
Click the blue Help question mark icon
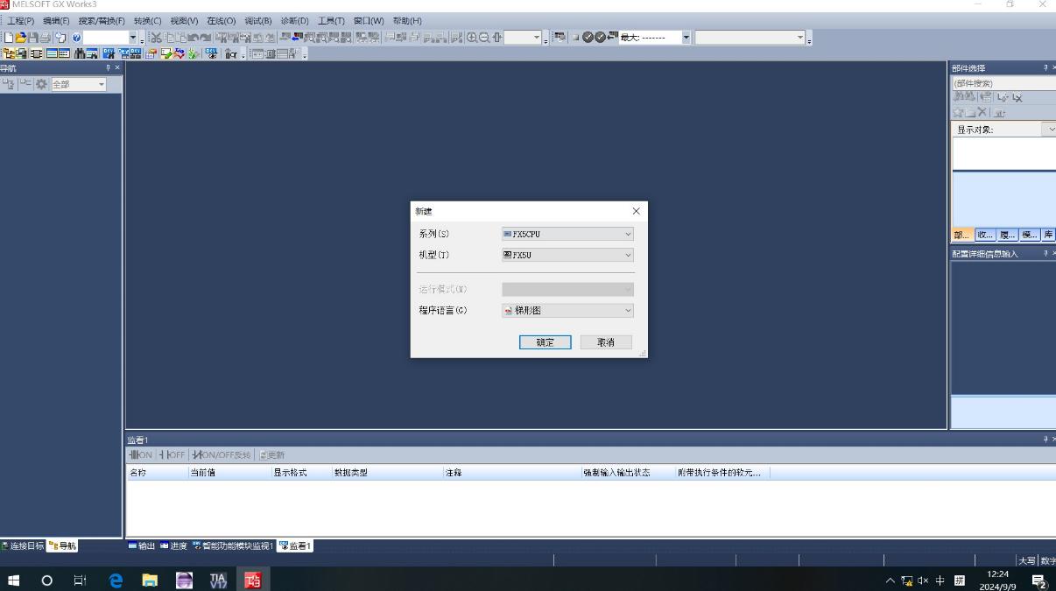[x=76, y=38]
